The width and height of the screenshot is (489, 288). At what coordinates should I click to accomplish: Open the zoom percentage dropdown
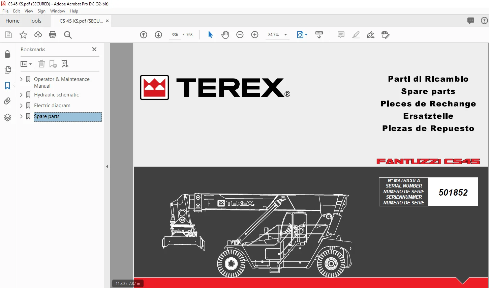pos(286,35)
